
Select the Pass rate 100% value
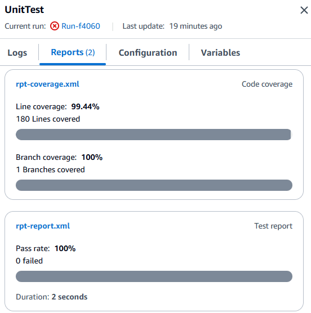coord(65,248)
